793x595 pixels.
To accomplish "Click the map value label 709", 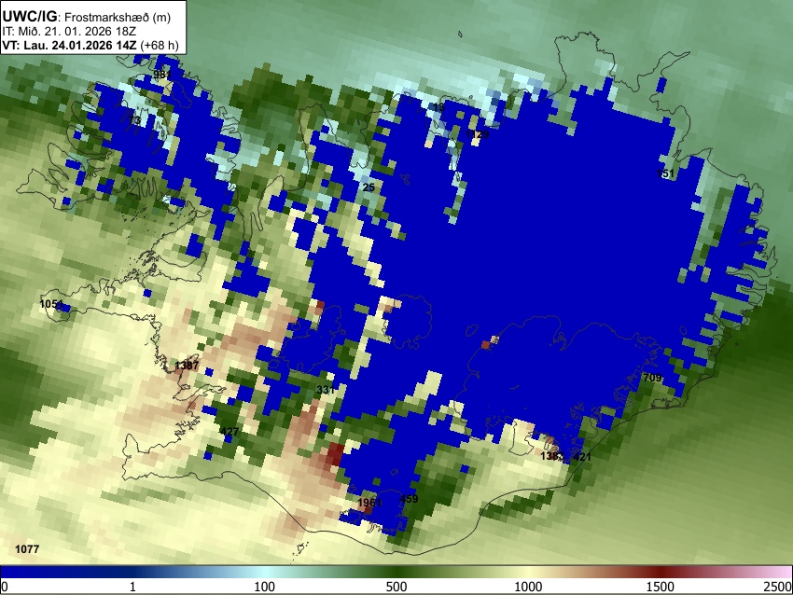I will (x=652, y=378).
